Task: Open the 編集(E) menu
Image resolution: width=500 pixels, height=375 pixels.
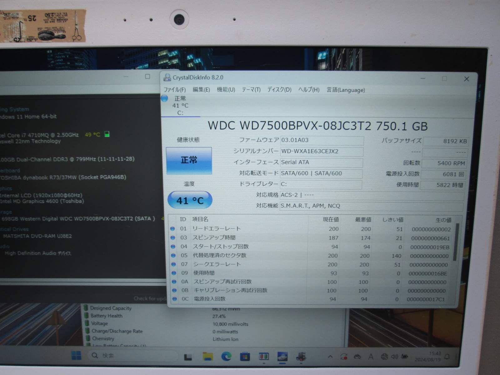Action: (x=201, y=90)
